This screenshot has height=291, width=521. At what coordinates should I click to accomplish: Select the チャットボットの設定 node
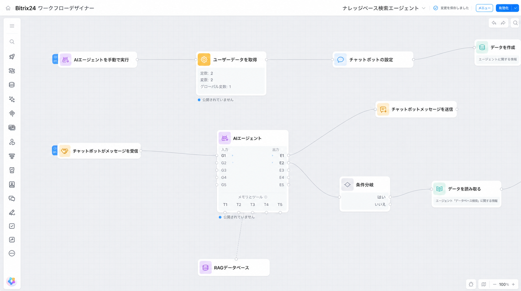click(x=373, y=60)
